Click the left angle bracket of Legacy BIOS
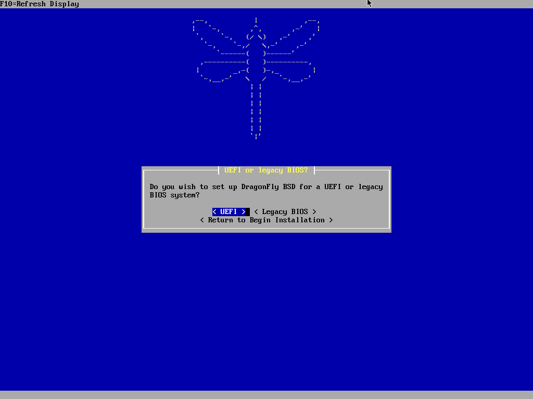The image size is (533, 399). 256,211
